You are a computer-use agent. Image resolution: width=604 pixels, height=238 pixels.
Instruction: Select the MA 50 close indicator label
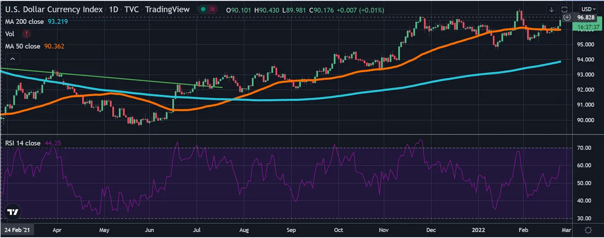(x=23, y=46)
